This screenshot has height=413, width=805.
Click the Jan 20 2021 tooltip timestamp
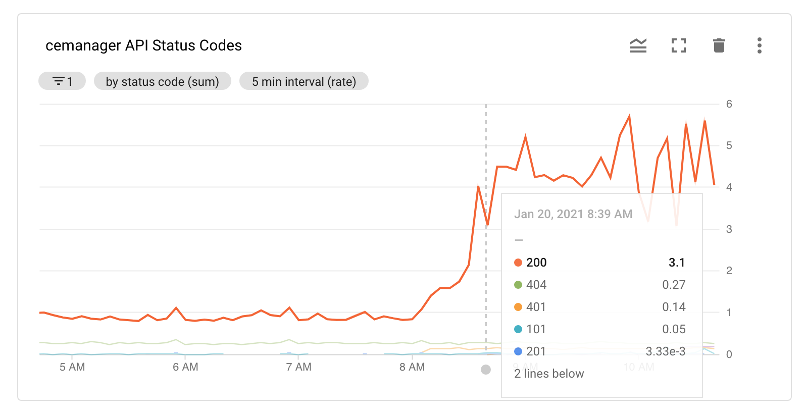tap(573, 214)
